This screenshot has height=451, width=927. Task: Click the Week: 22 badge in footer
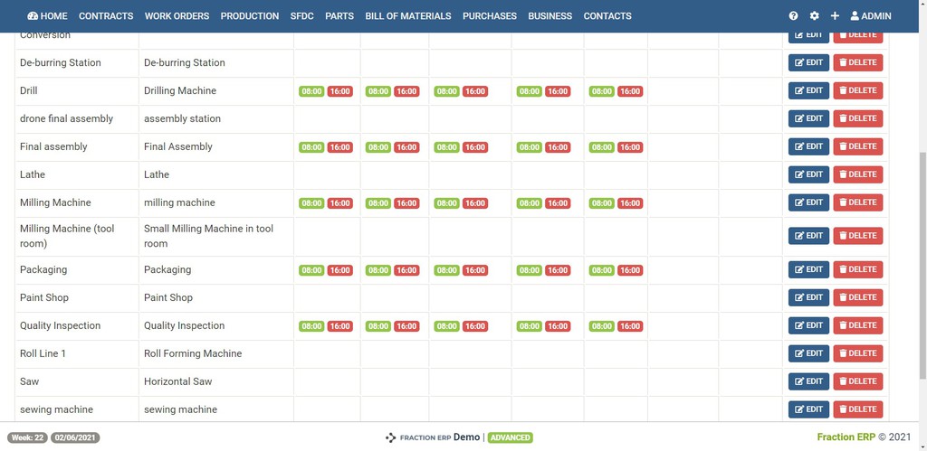[x=27, y=438]
